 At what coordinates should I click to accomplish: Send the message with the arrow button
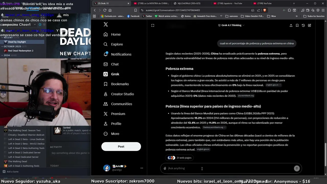(297, 168)
